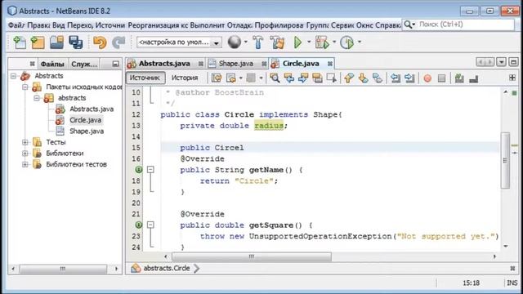
Task: Toggle Highlight Search editor icon
Action: point(317,78)
